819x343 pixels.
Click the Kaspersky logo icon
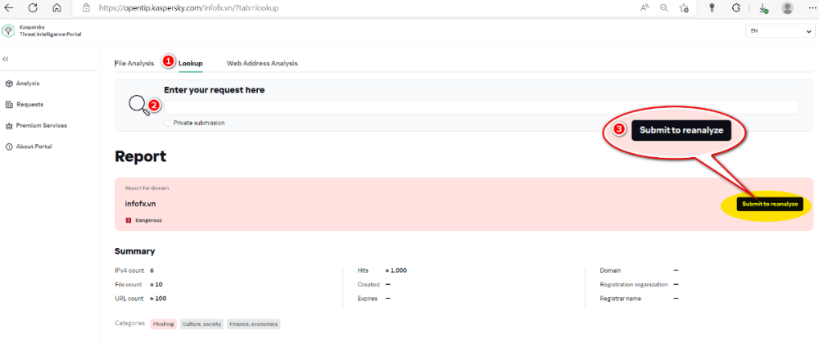coord(9,31)
